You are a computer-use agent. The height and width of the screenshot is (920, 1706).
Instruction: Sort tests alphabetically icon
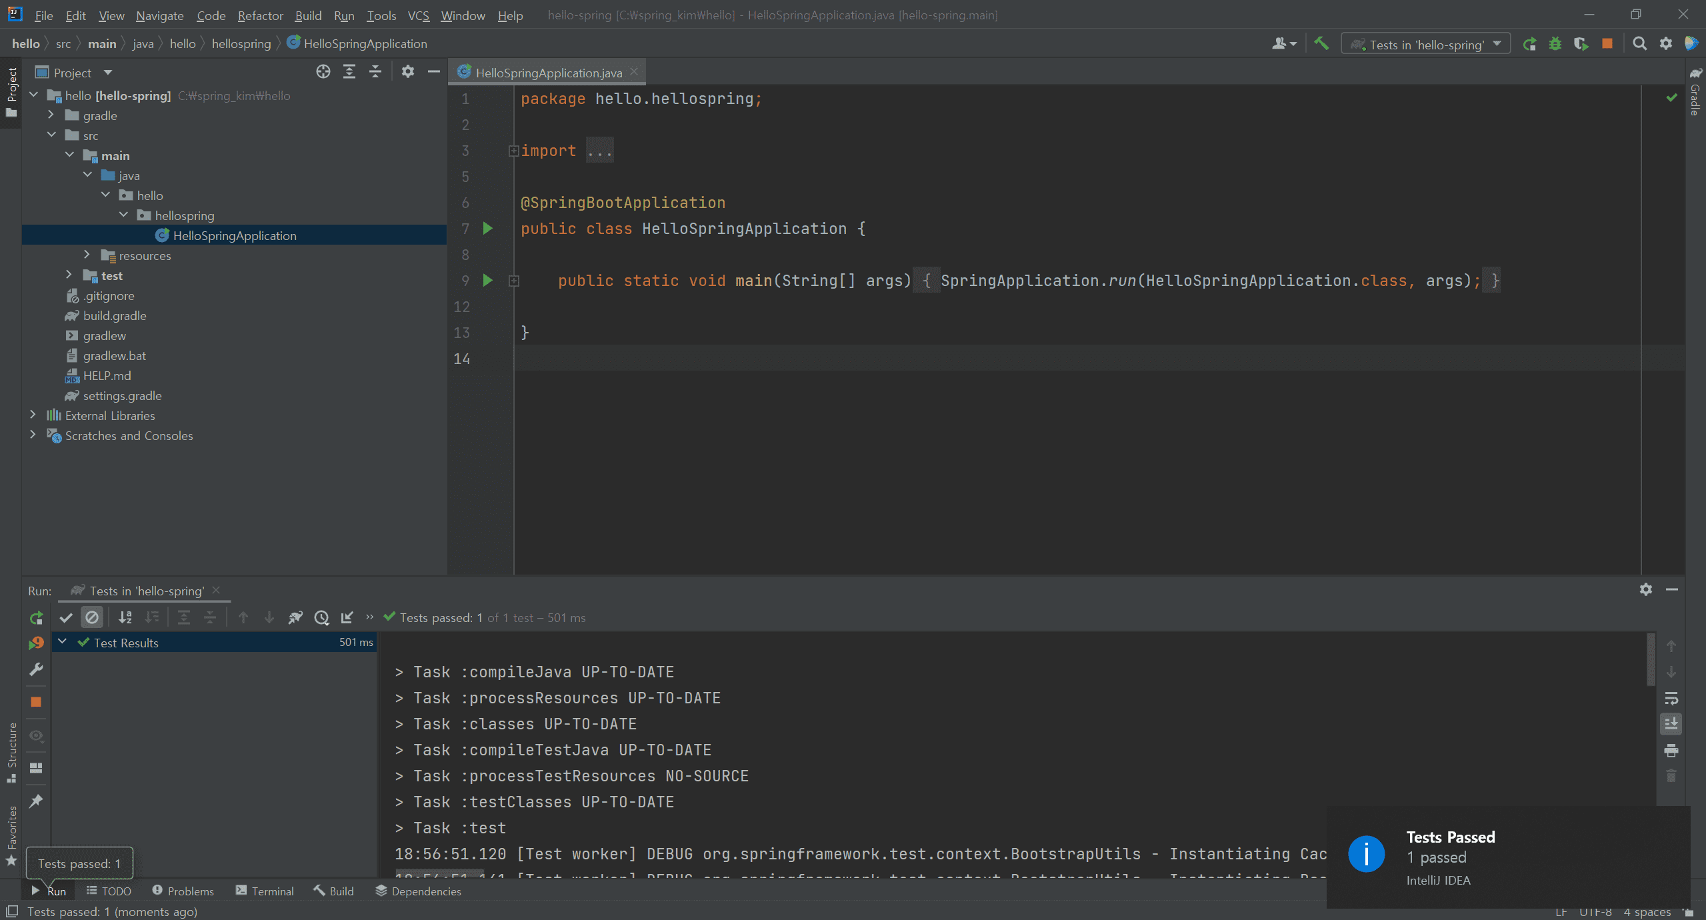pos(125,618)
